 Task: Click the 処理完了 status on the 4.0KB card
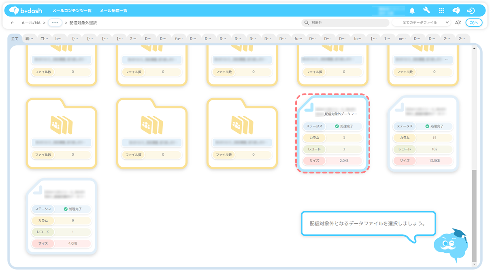click(x=73, y=209)
